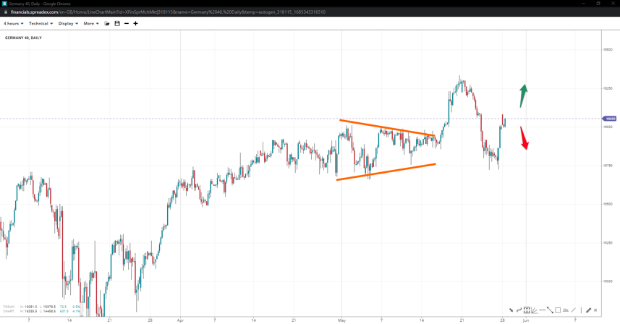Click the current price label on axis
This screenshot has width=620, height=324.
point(609,119)
